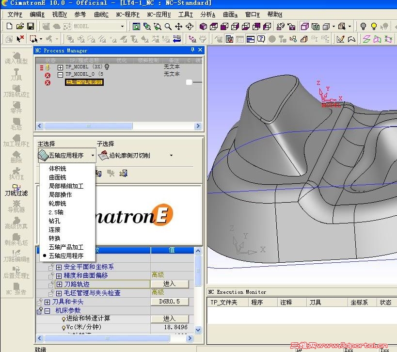Toggle the red X status of TP_MODEL_0
This screenshot has height=352, width=397.
click(x=48, y=75)
